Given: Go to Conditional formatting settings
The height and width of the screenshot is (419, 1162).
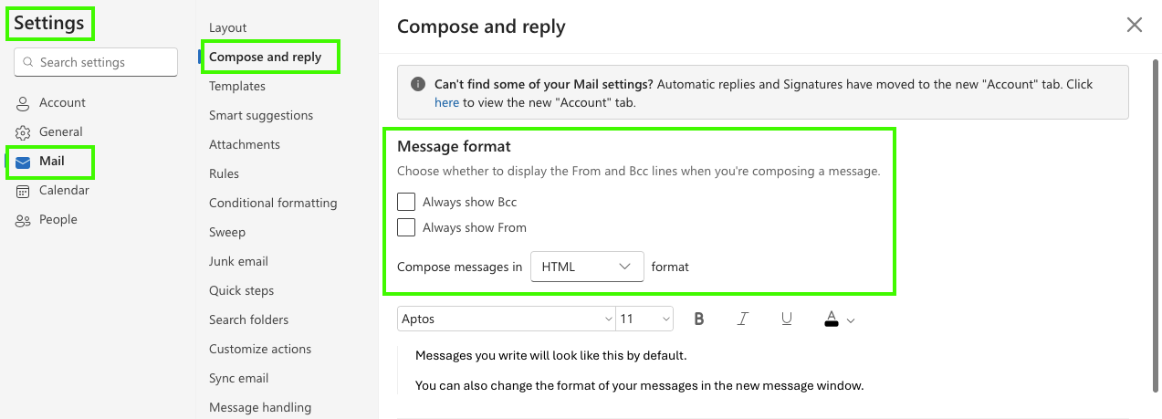Looking at the screenshot, I should point(273,203).
